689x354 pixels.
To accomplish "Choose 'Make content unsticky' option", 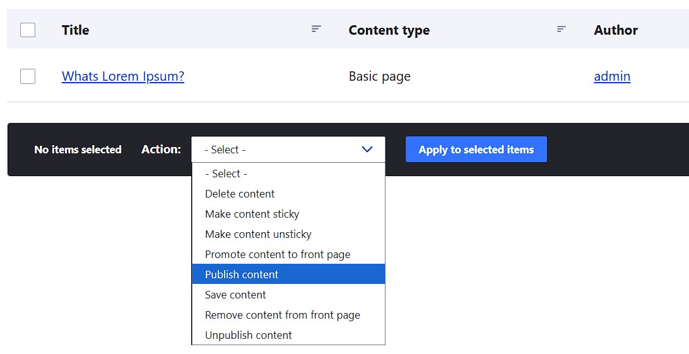I will click(258, 234).
